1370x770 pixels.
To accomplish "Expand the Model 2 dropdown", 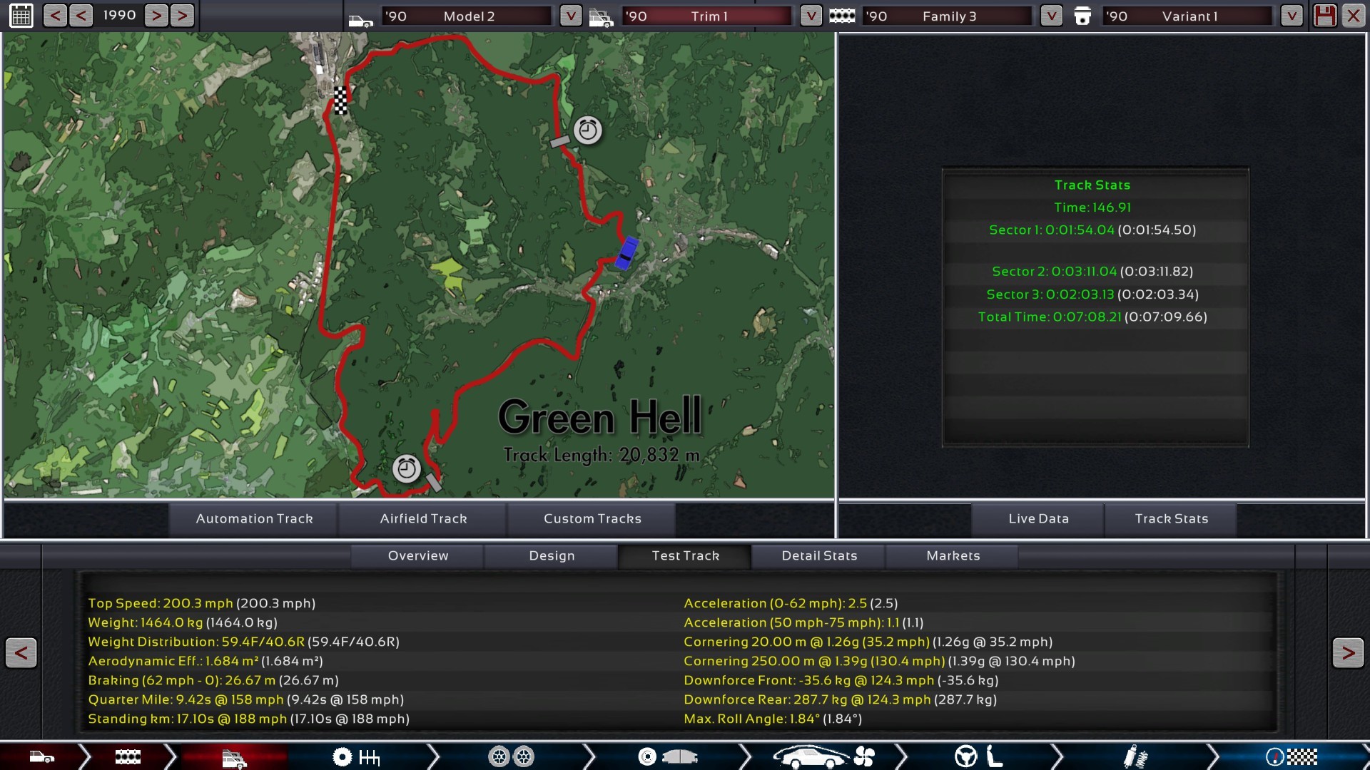I will coord(570,16).
